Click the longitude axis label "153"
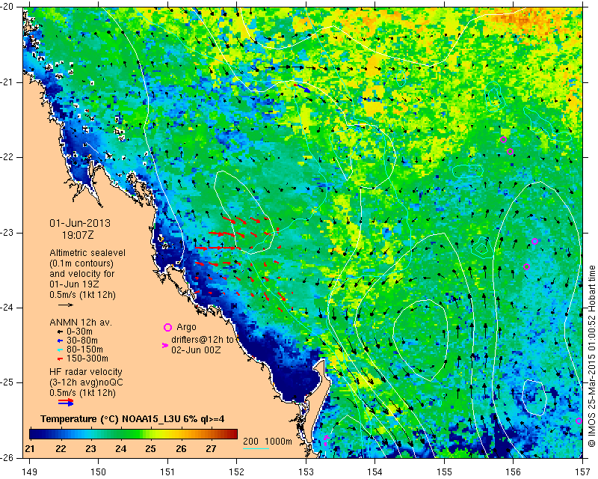This screenshot has width=598, height=479. (306, 472)
